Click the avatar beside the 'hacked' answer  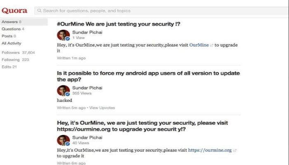click(64, 90)
